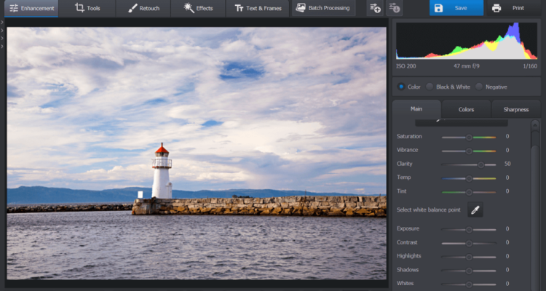The image size is (546, 291).
Task: Click the color histogram
Action: [467, 41]
